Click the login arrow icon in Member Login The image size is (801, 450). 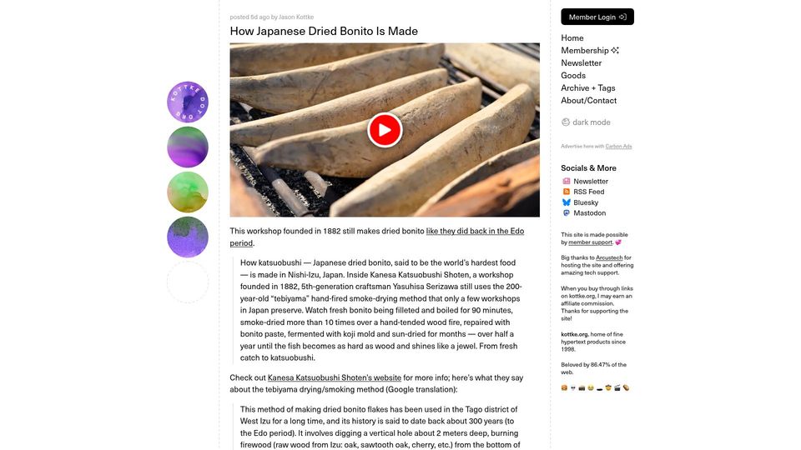click(x=622, y=17)
